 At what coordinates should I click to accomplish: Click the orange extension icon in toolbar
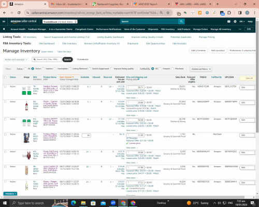point(200,13)
